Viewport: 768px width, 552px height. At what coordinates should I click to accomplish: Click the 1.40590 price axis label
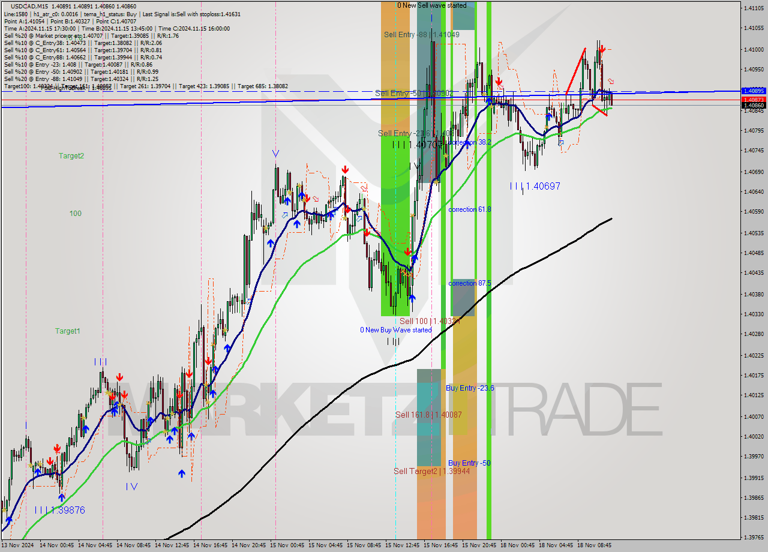click(x=754, y=212)
